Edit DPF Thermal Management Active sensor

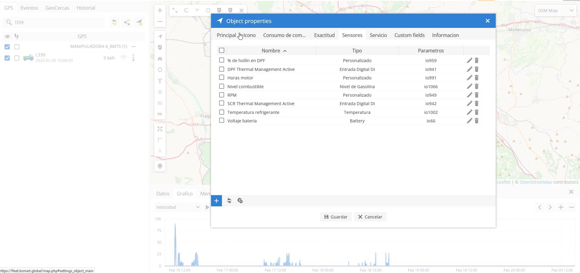[x=469, y=69]
